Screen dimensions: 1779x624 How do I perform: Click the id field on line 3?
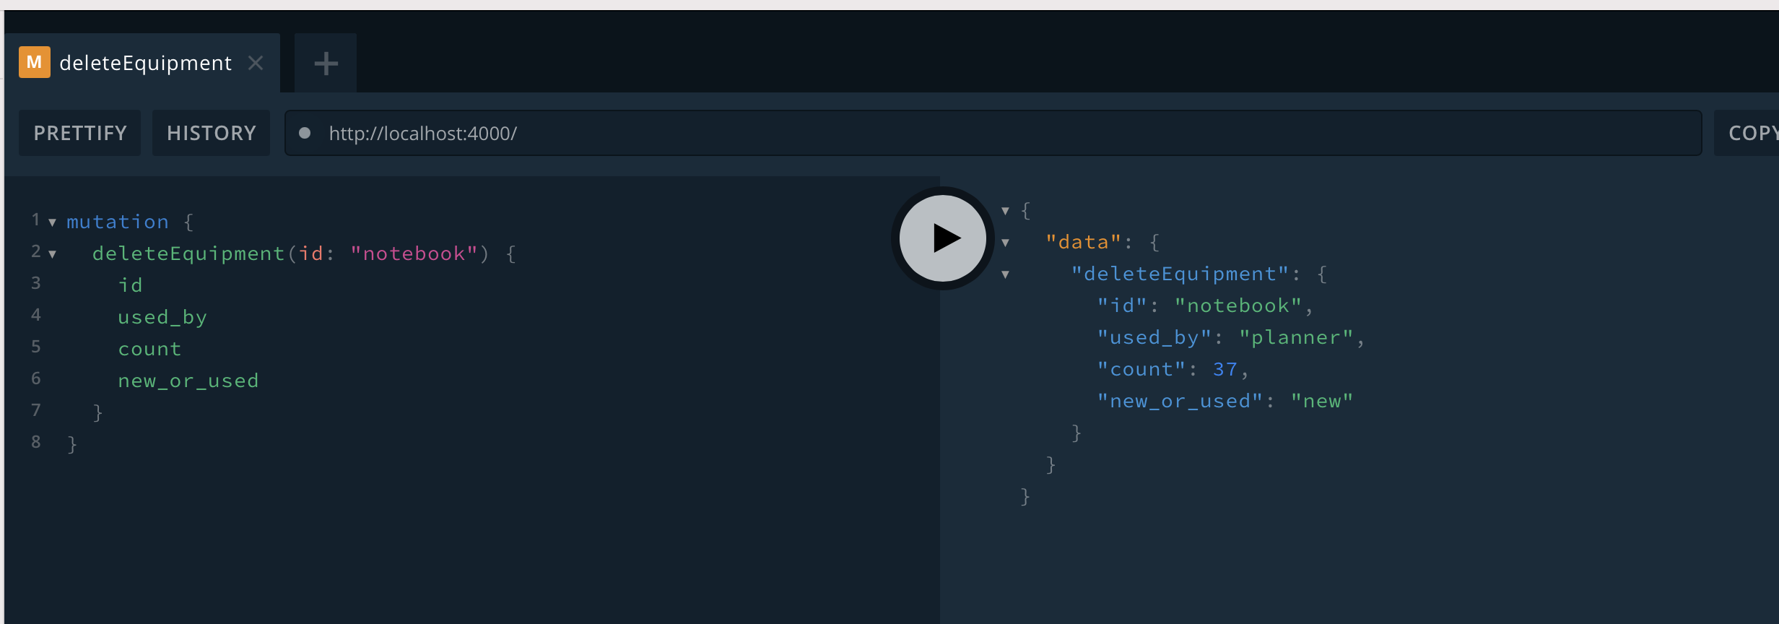click(131, 285)
